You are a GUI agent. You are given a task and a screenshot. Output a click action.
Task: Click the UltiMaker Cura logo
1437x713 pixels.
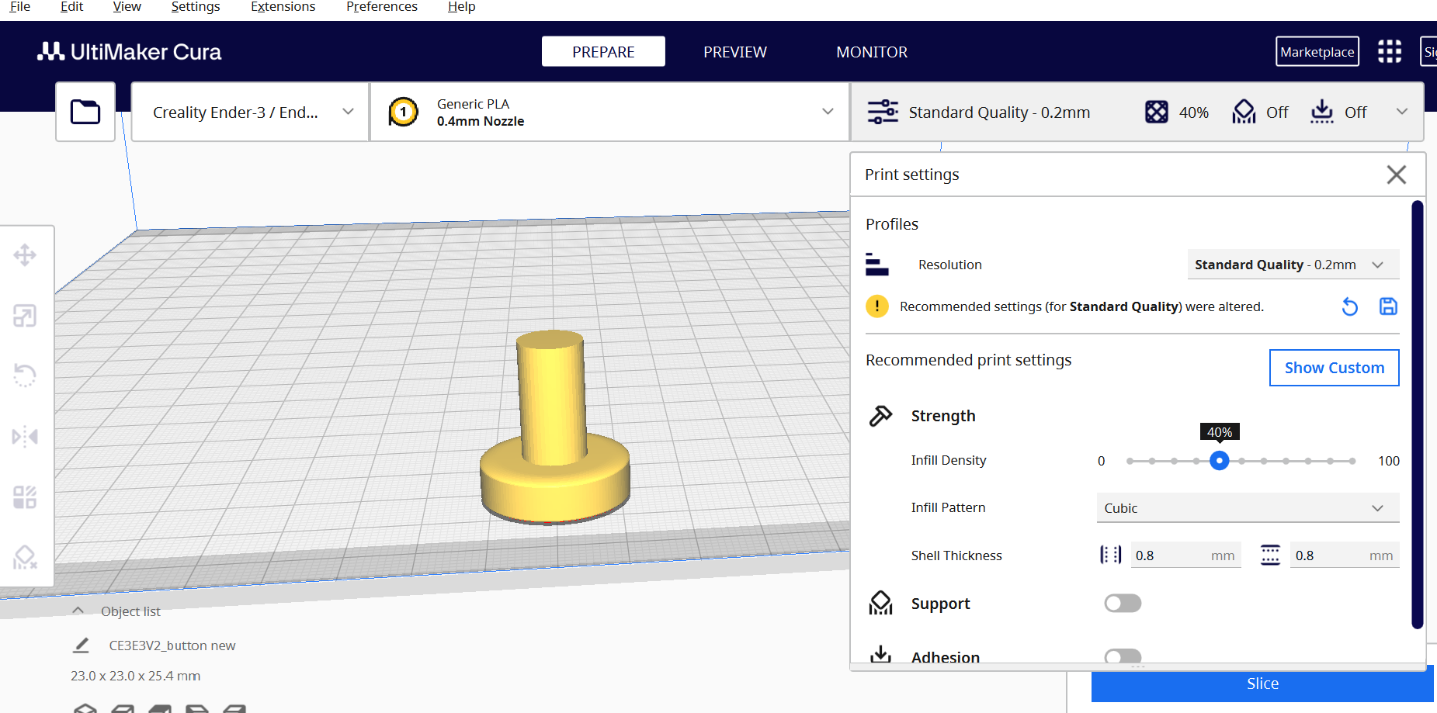click(130, 52)
